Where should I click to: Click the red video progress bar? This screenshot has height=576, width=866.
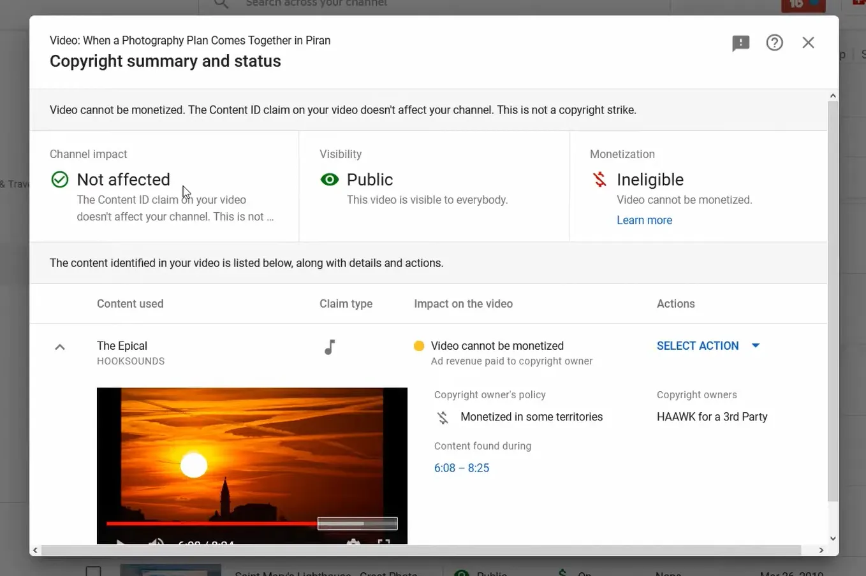point(210,524)
